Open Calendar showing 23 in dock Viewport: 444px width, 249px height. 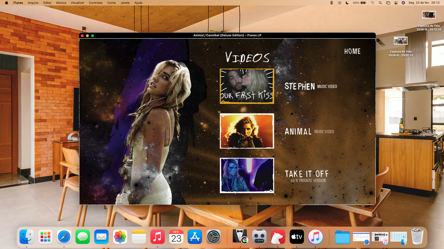tap(176, 237)
